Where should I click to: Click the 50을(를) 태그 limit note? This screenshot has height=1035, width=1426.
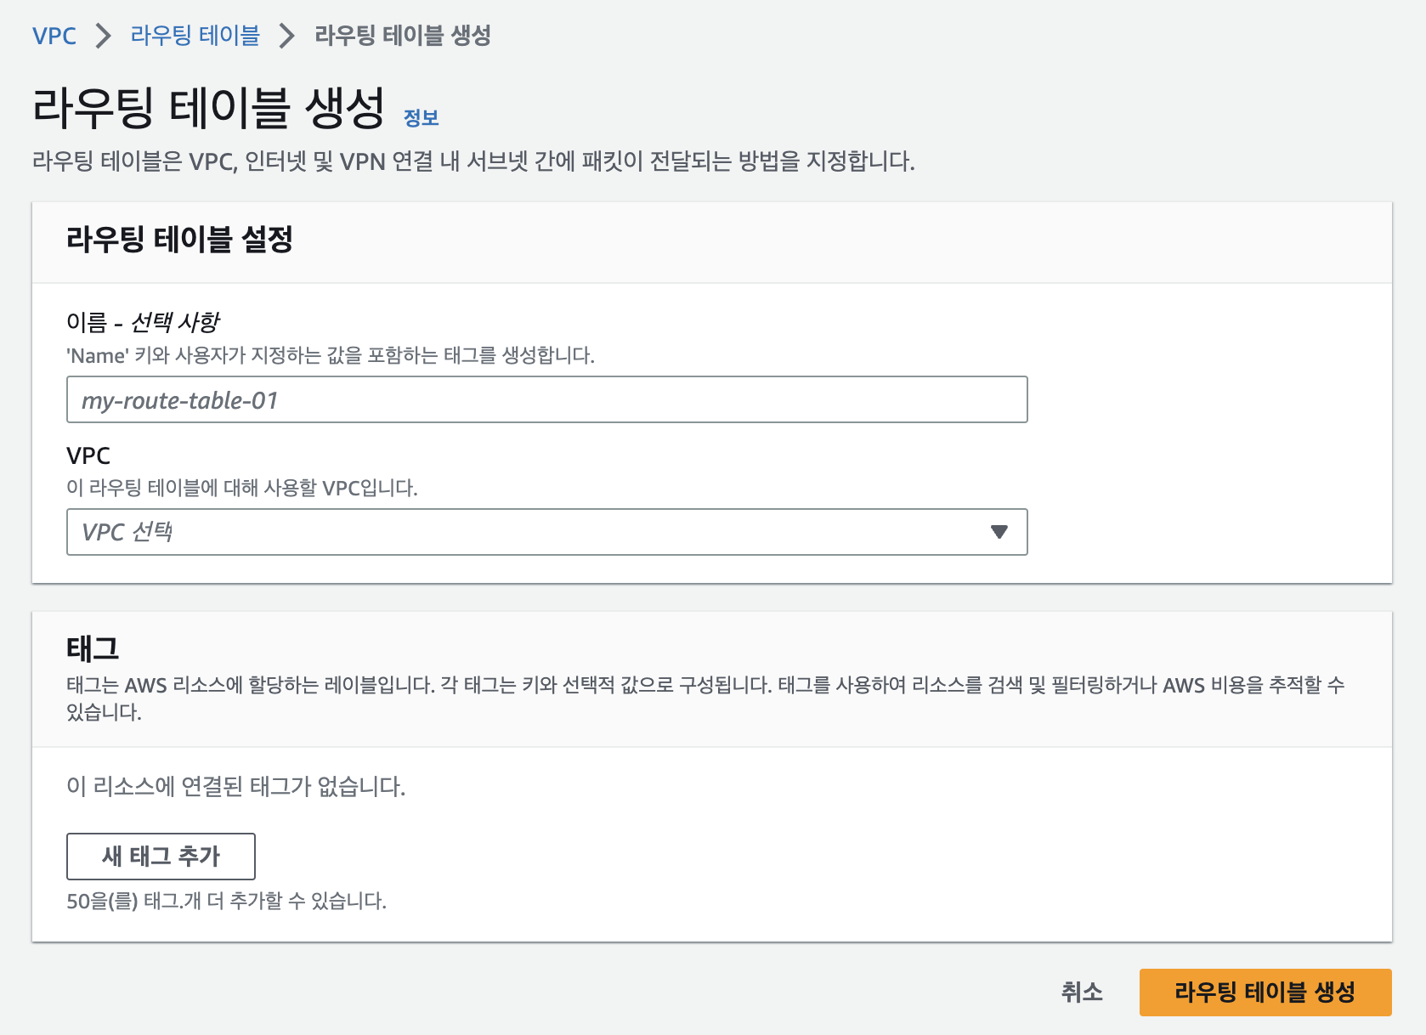tap(227, 901)
